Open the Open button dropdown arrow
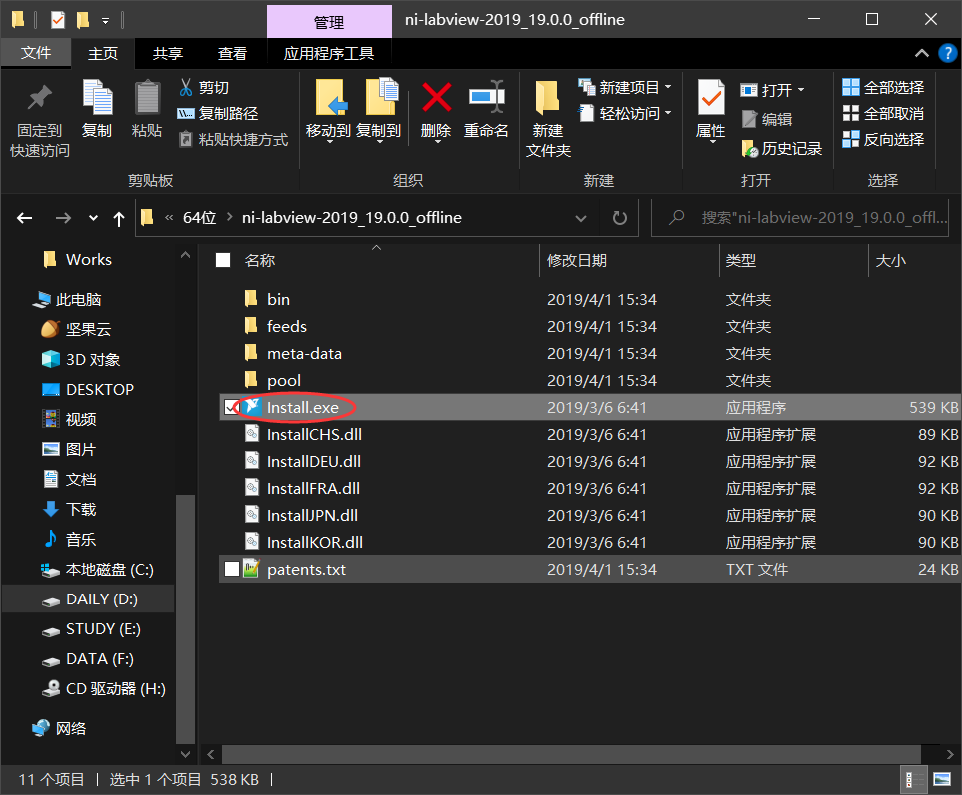Viewport: 962px width, 795px height. click(800, 90)
